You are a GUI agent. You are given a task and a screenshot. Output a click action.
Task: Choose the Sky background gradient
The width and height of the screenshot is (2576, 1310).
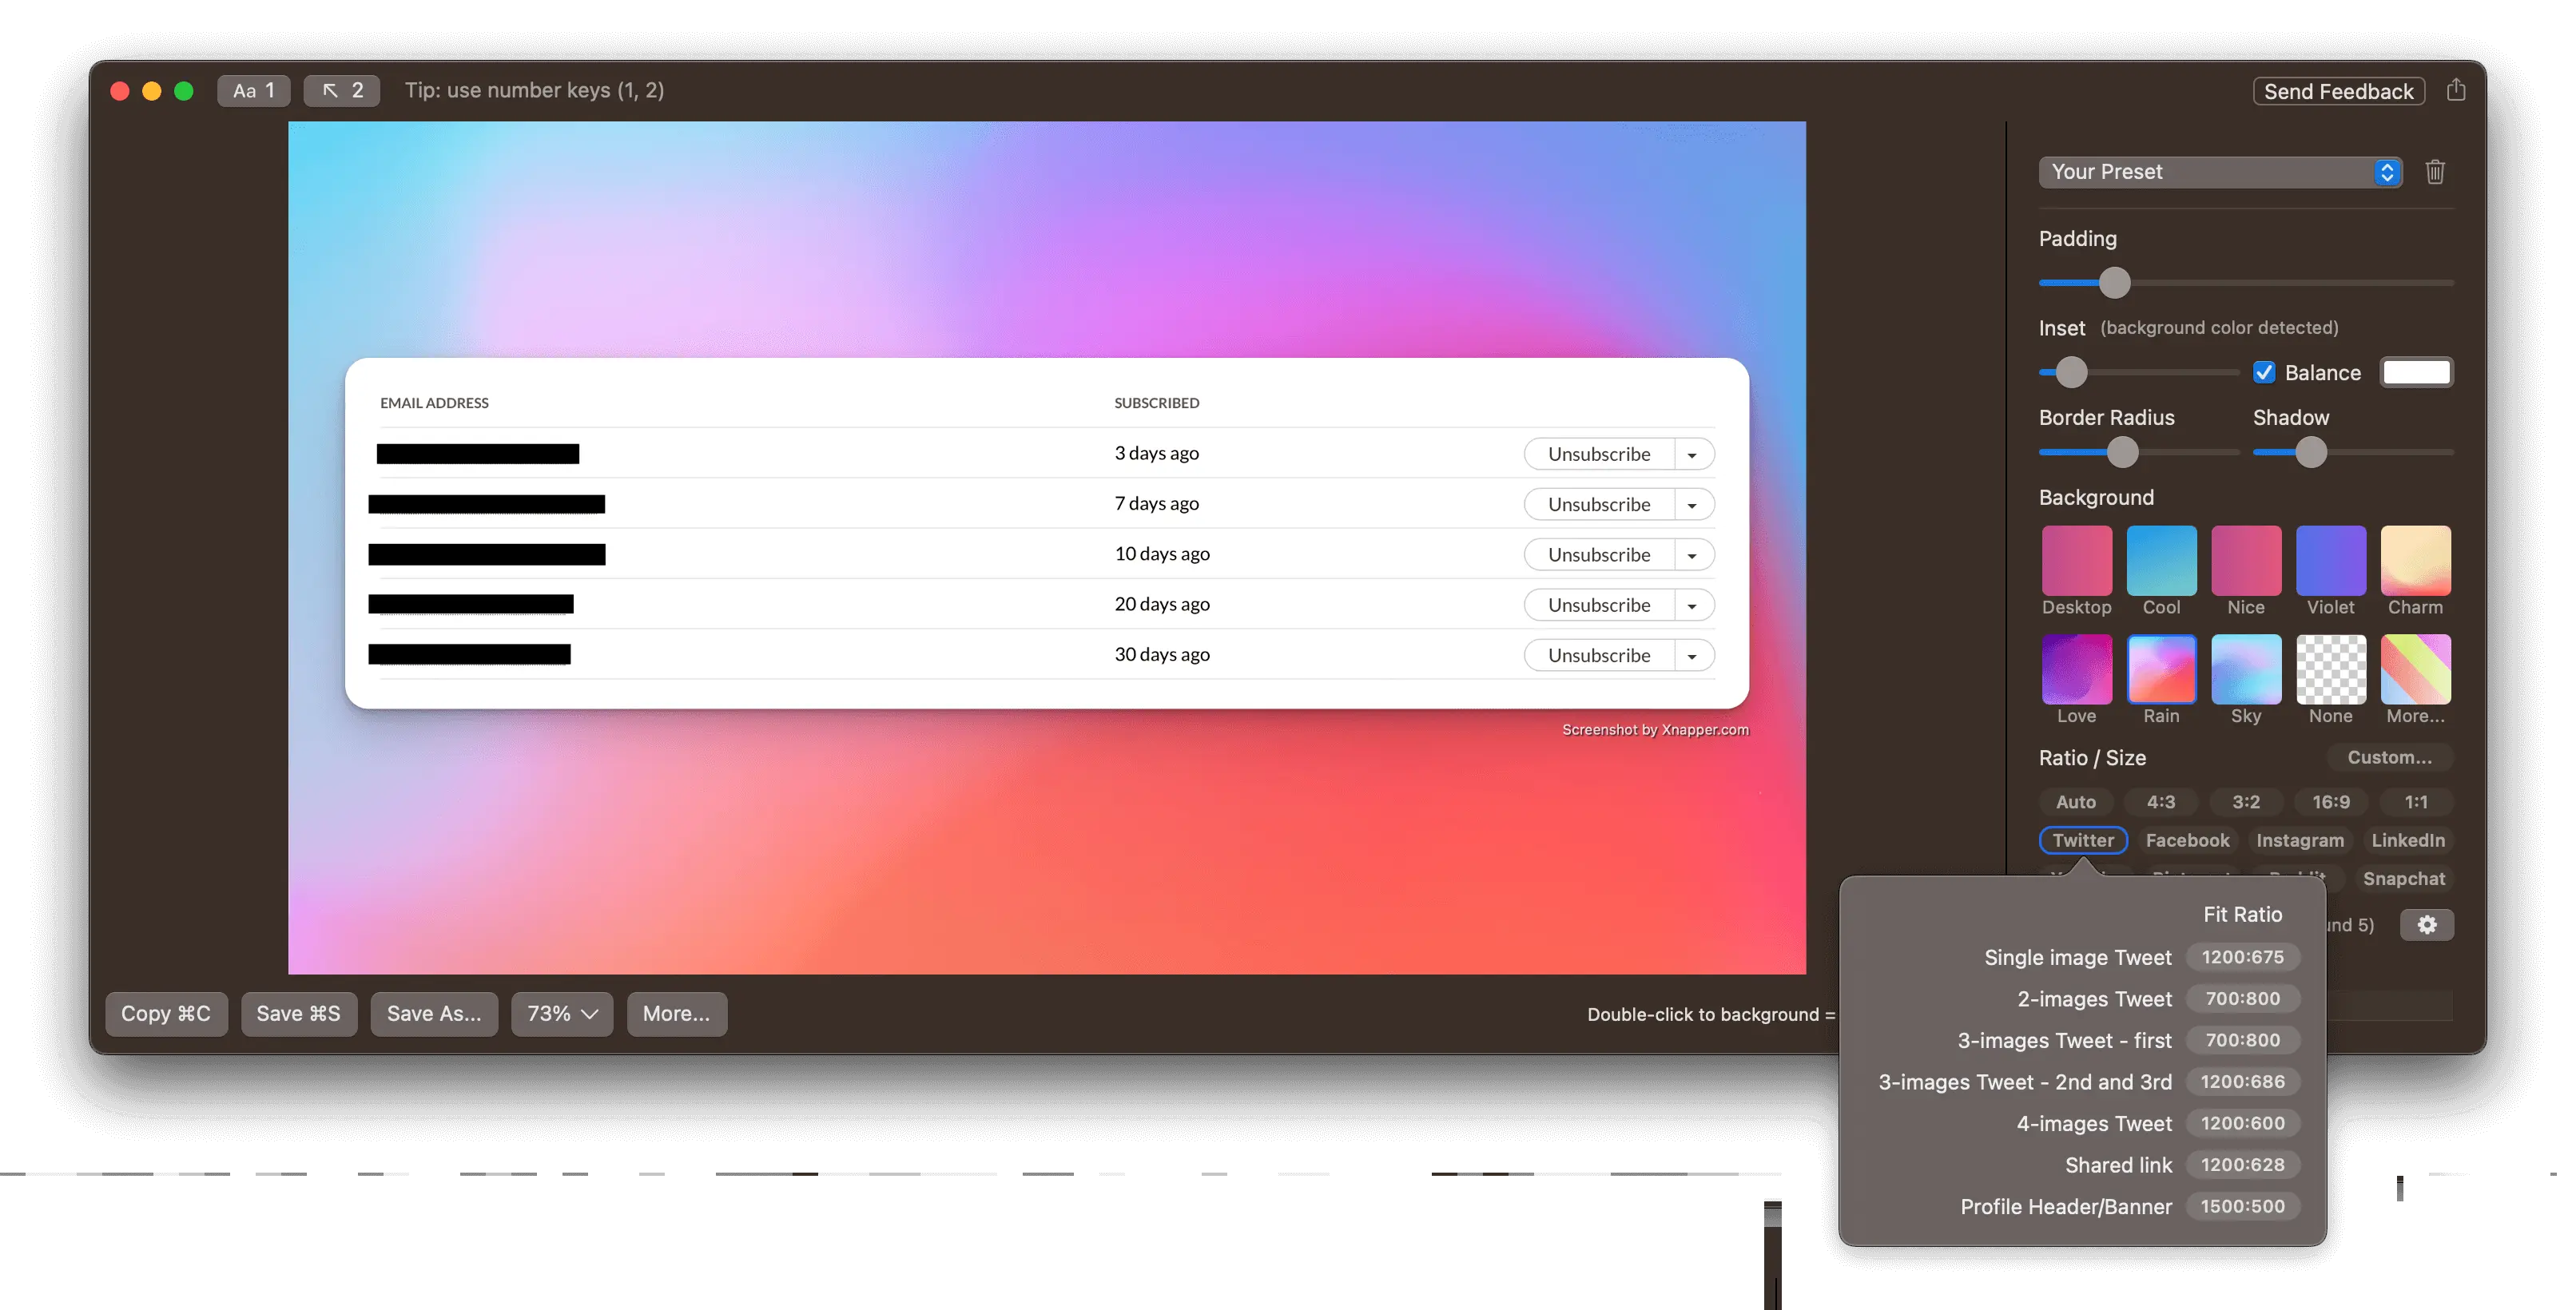[x=2246, y=669]
